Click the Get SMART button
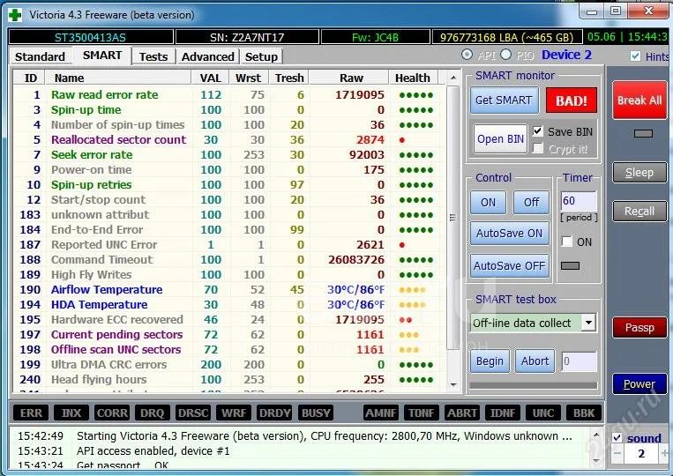This screenshot has height=476, width=673. [x=504, y=100]
